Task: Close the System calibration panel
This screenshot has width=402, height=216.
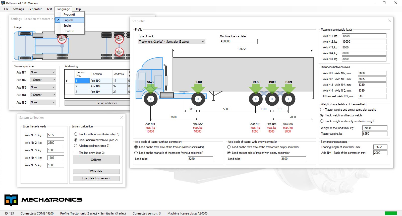Action: tap(122, 117)
